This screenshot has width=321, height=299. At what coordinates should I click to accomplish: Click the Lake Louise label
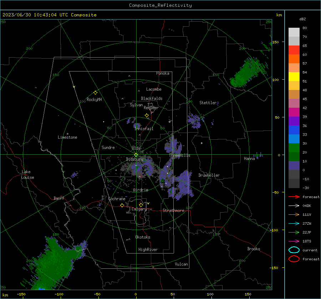coord(28,175)
